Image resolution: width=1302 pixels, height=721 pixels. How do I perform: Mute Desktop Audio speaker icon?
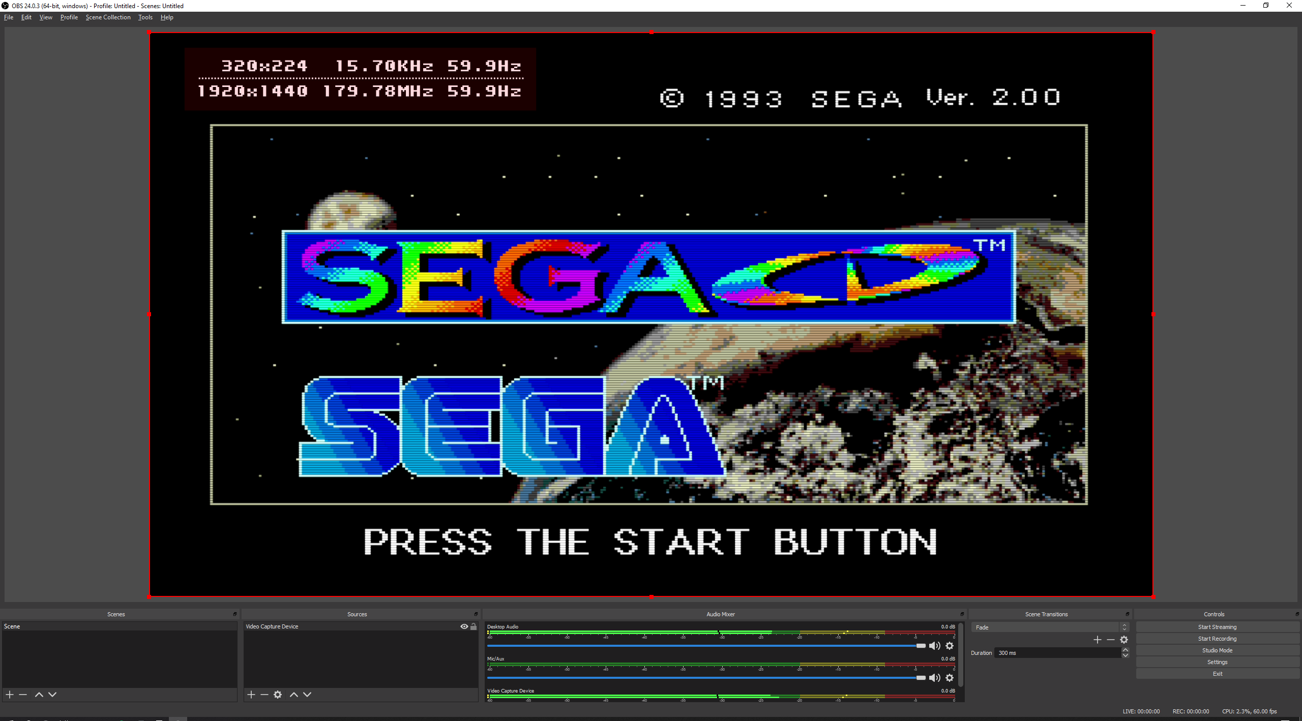click(935, 646)
